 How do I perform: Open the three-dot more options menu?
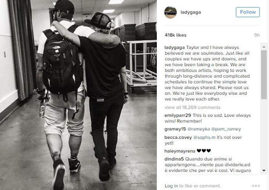(x=256, y=186)
